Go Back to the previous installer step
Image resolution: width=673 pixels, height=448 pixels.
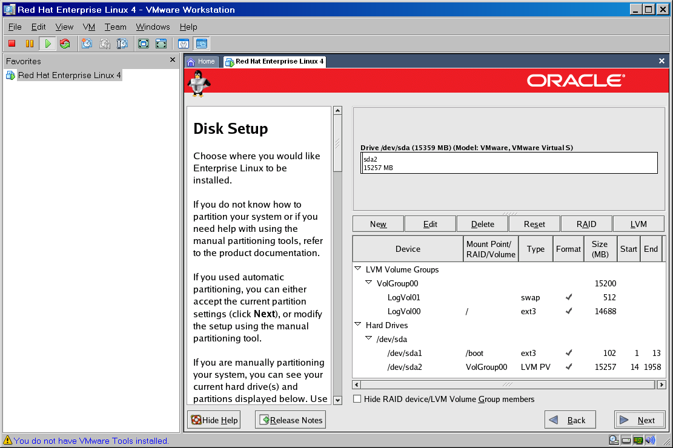[570, 420]
